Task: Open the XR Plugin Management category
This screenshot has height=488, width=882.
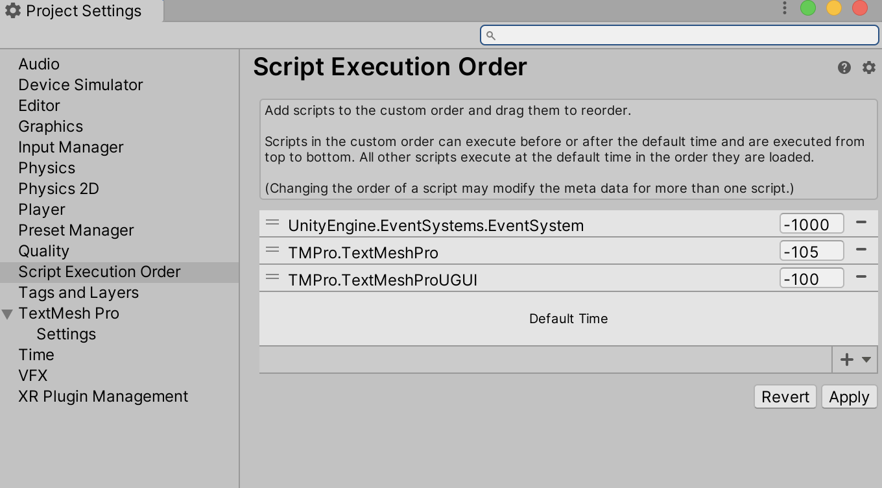Action: [x=103, y=396]
